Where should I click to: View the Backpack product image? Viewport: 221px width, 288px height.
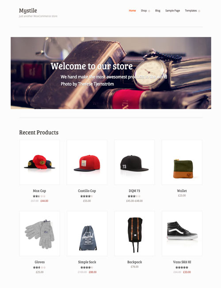click(134, 234)
